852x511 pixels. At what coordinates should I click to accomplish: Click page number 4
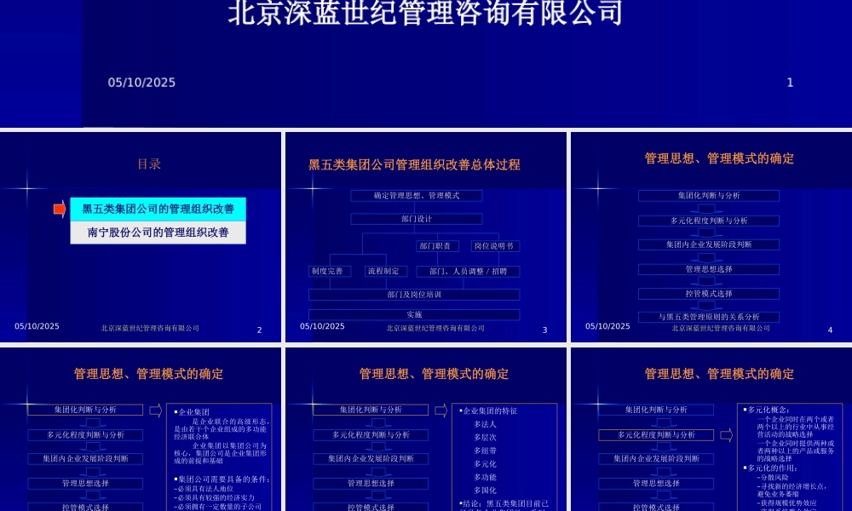[830, 330]
